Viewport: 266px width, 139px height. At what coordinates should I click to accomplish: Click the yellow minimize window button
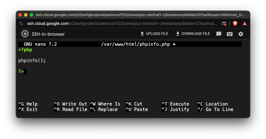point(26,15)
